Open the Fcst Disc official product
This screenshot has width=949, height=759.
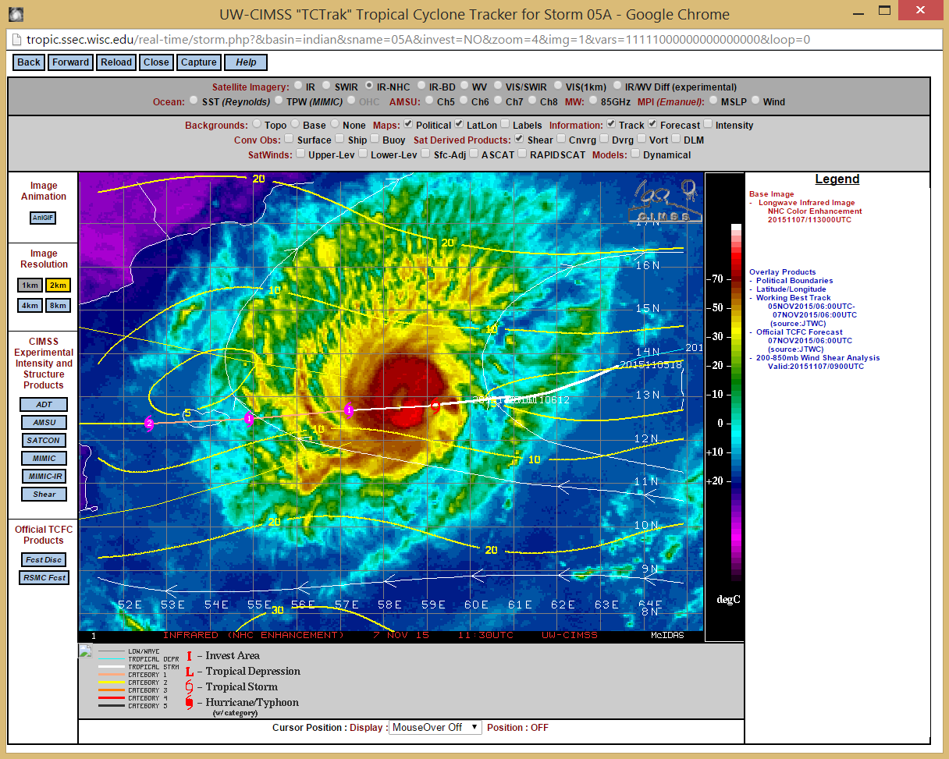[44, 560]
